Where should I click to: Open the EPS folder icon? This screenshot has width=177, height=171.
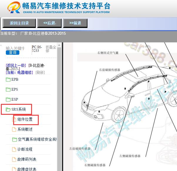(x=8, y=89)
